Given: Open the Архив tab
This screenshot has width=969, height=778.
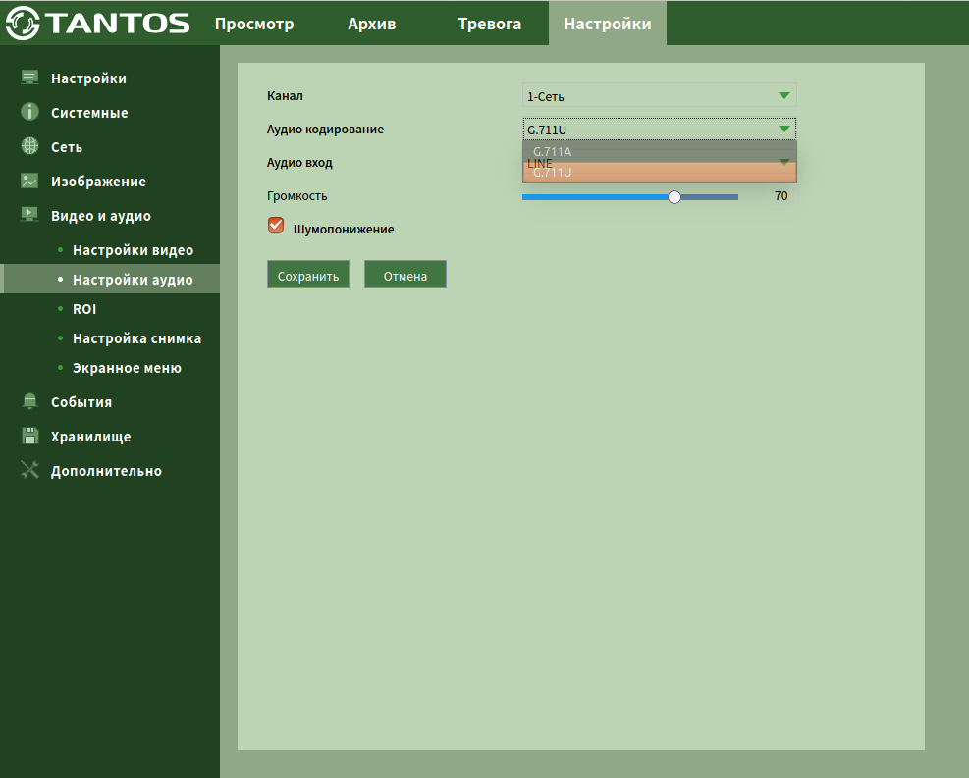Looking at the screenshot, I should pos(372,24).
